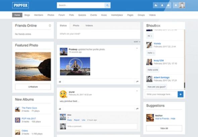Click the Shoutbox scrollbar handle
This screenshot has height=137, width=198.
tap(185, 85)
